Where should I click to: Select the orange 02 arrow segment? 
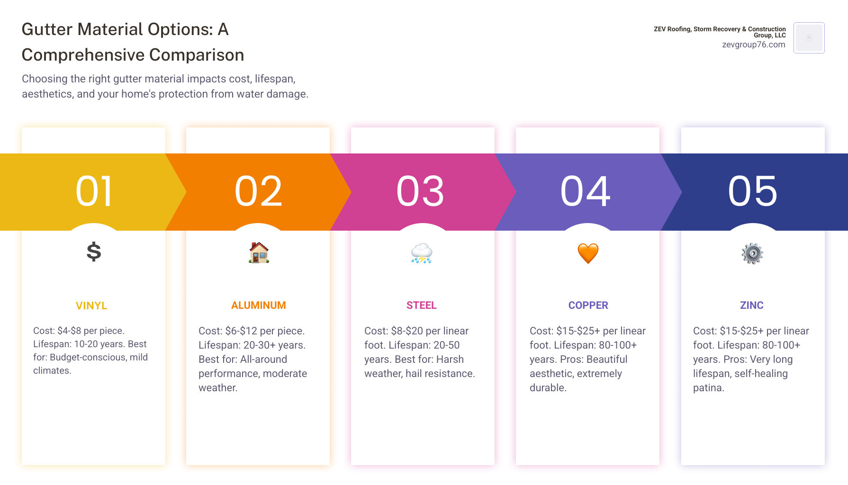258,192
